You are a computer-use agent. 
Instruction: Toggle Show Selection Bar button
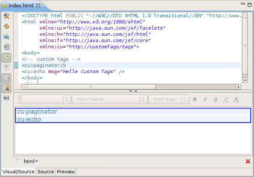pyautogui.click(x=6, y=78)
